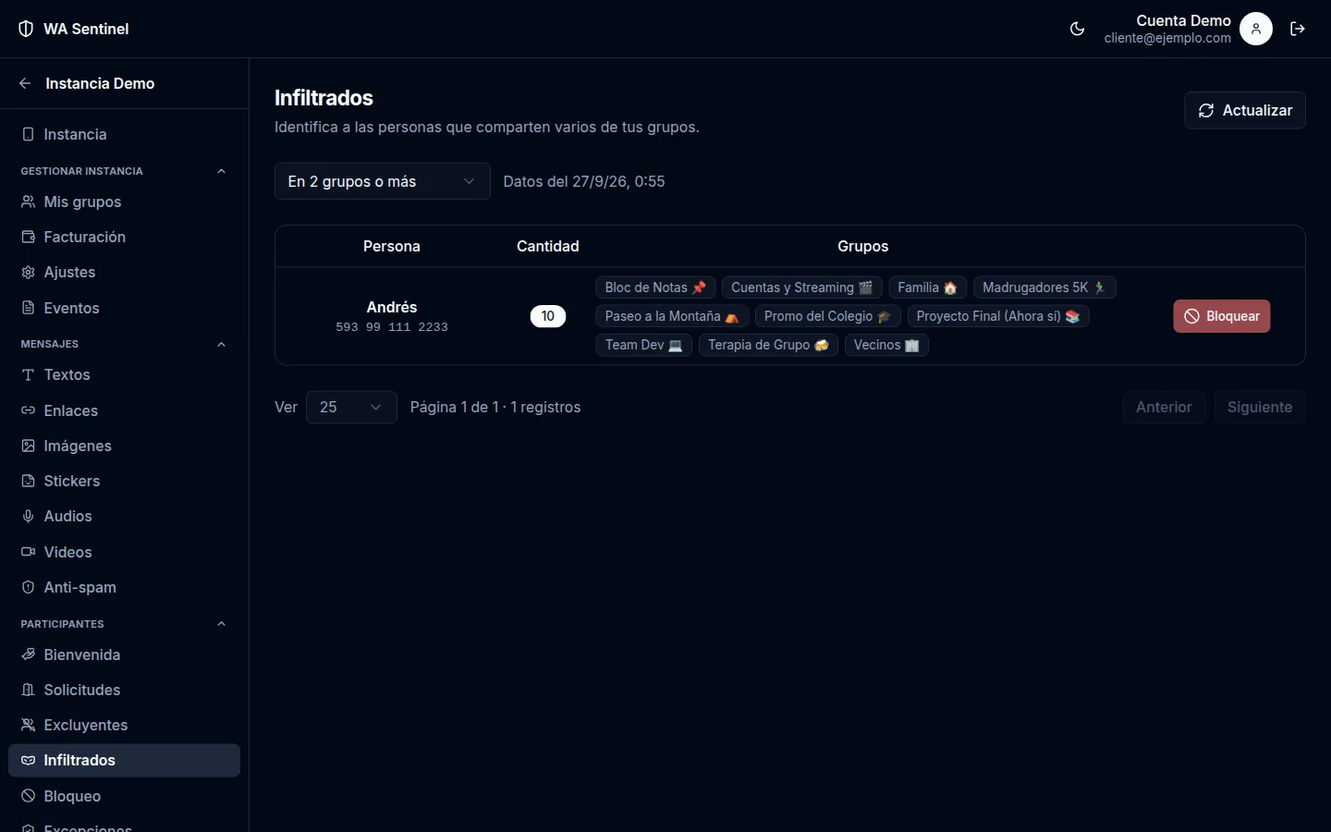Click the Actualizar button
The image size is (1331, 832).
tap(1244, 110)
